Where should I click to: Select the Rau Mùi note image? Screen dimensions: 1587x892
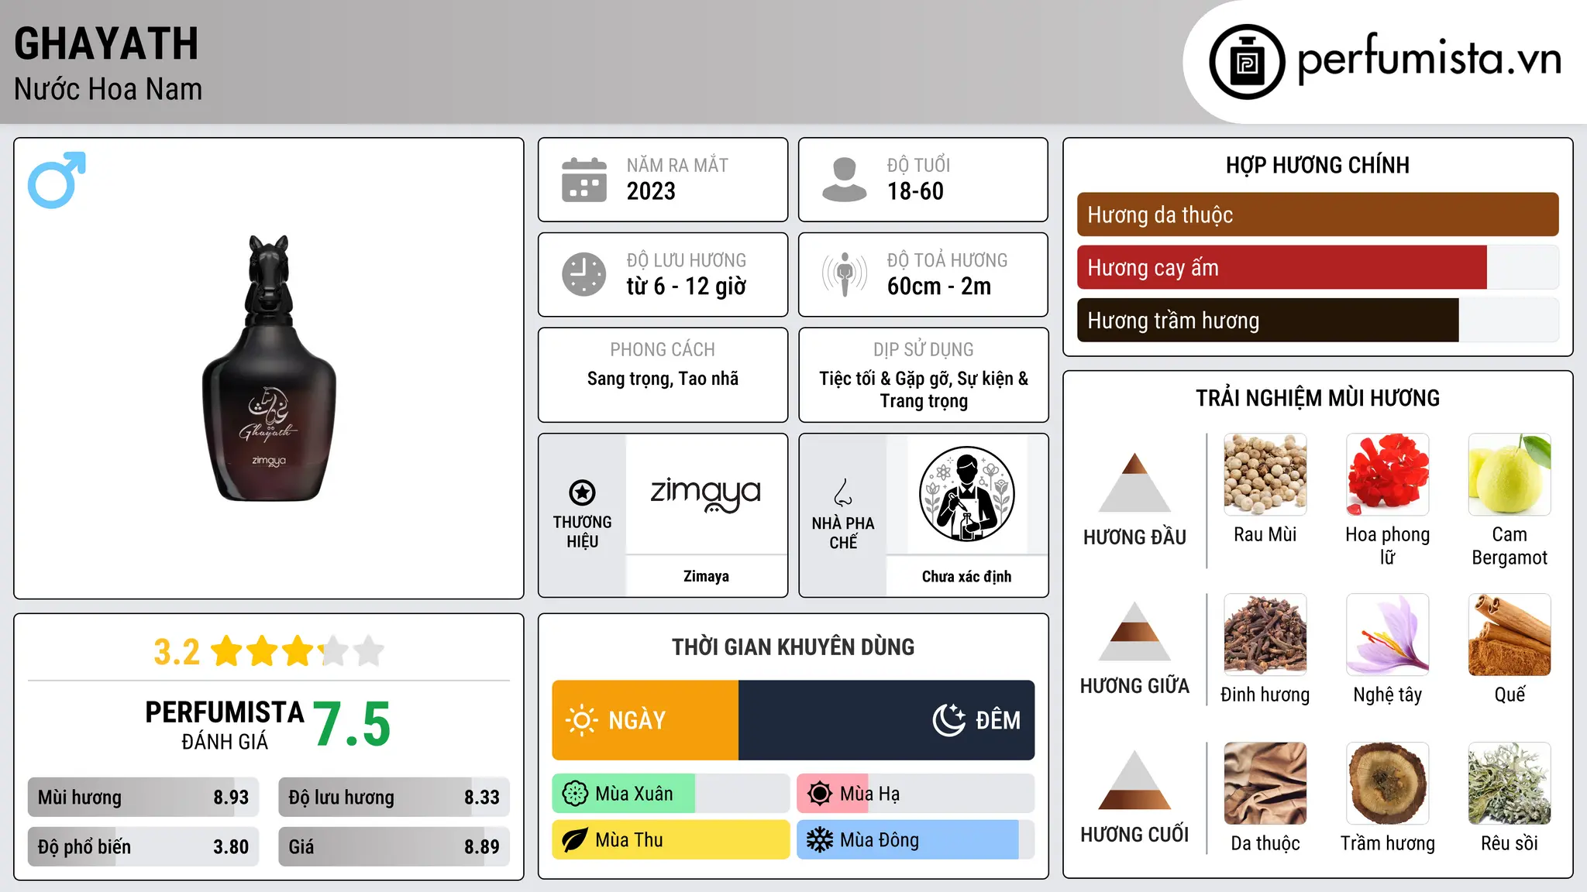tap(1265, 475)
